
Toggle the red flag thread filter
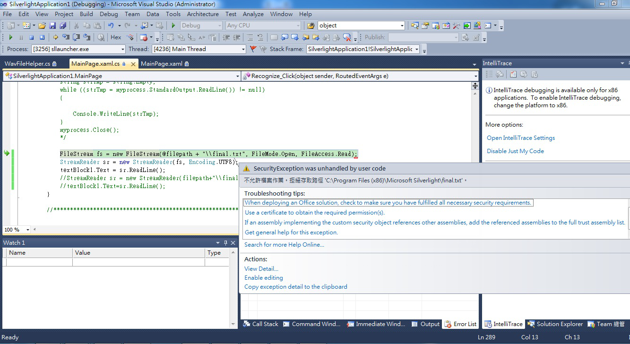[x=253, y=49]
